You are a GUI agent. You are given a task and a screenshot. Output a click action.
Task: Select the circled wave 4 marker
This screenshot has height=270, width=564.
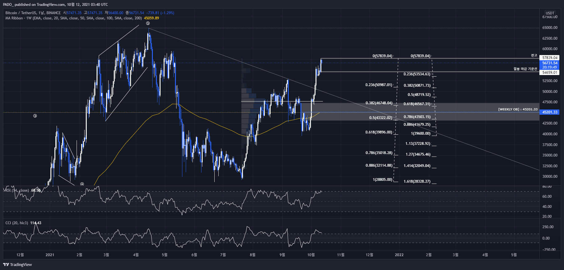click(82, 184)
